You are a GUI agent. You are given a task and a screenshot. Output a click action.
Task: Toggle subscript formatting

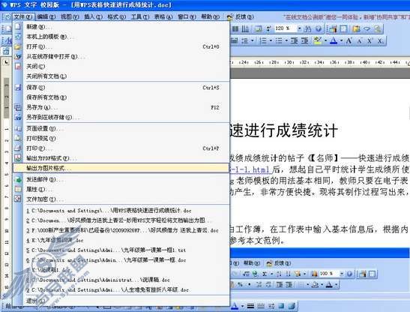pyautogui.click(x=380, y=40)
